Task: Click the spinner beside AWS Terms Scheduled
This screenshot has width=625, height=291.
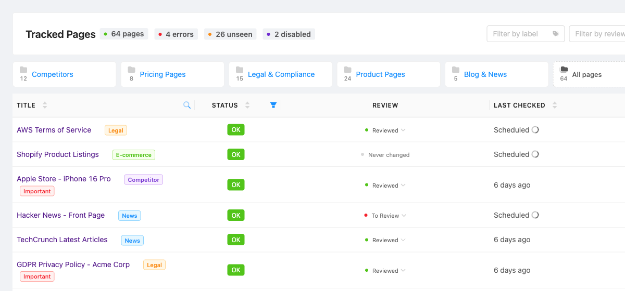Action: point(535,130)
